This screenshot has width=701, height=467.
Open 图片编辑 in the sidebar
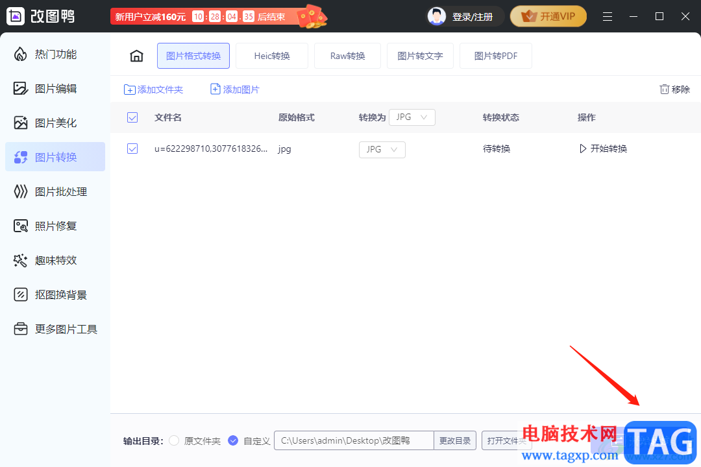tap(55, 88)
